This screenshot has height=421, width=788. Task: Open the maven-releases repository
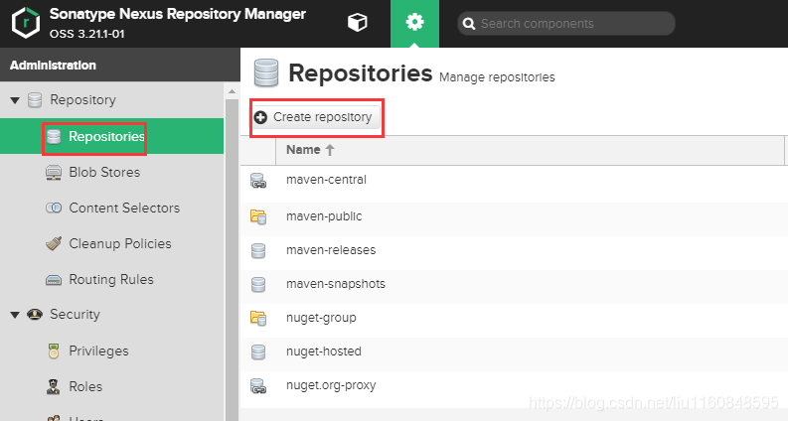click(331, 249)
